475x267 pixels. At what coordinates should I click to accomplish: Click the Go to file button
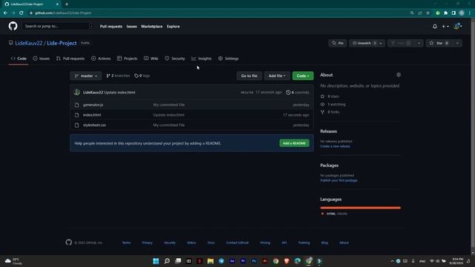(249, 76)
